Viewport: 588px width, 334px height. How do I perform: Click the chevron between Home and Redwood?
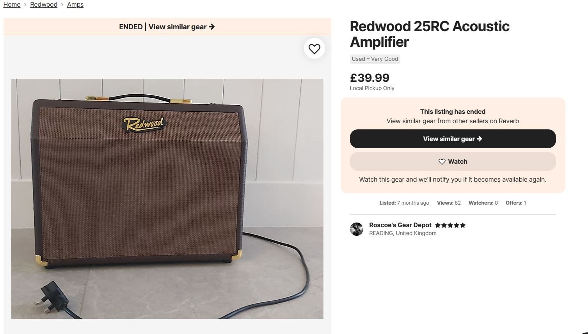[25, 4]
